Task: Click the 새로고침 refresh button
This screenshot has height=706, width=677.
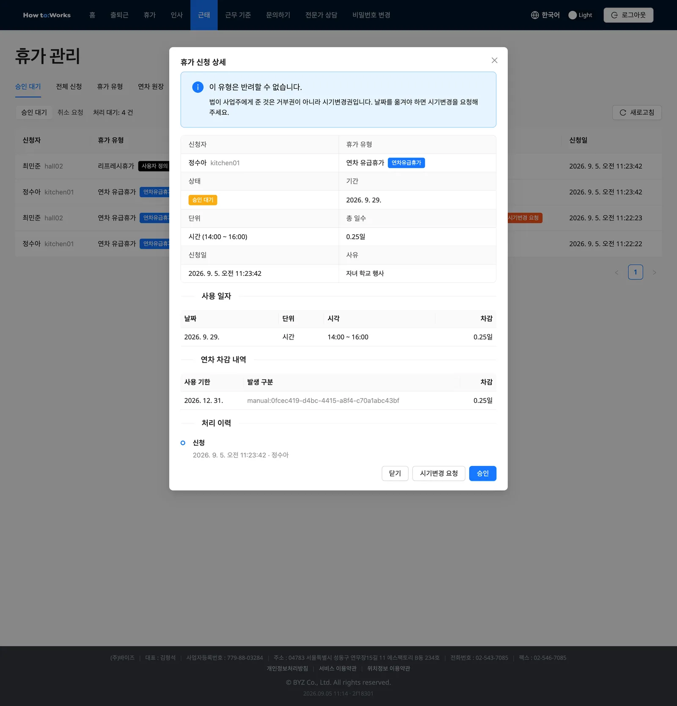Action: (x=637, y=113)
